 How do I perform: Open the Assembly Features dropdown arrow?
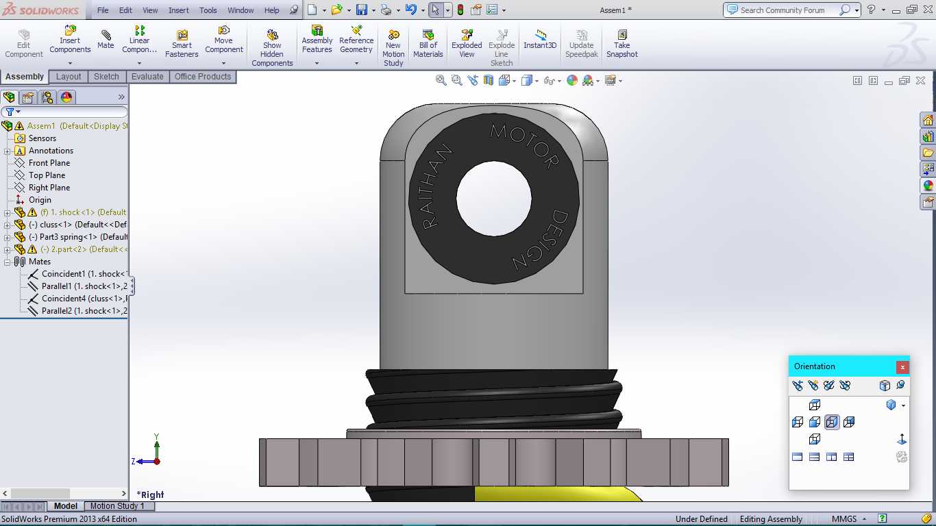317,64
